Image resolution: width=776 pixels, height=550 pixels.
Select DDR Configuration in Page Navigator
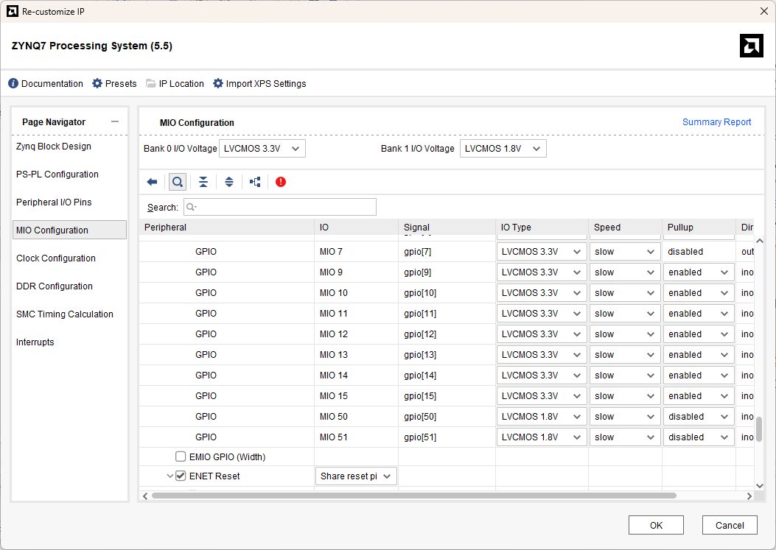pyautogui.click(x=55, y=286)
